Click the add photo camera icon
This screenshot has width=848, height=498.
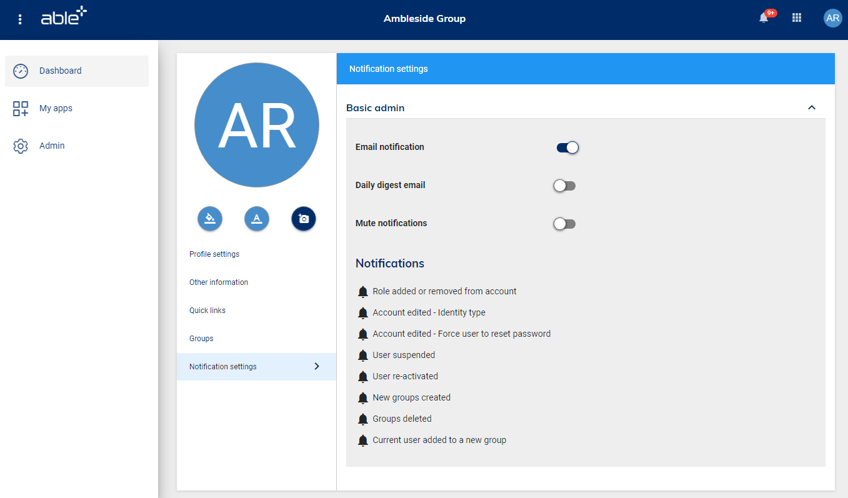[304, 219]
